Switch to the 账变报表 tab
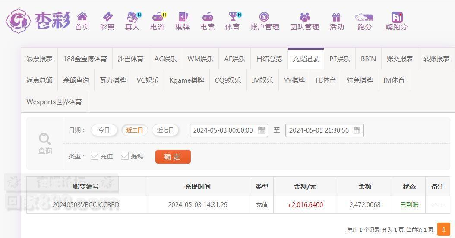This screenshot has width=455, height=238. 400,59
